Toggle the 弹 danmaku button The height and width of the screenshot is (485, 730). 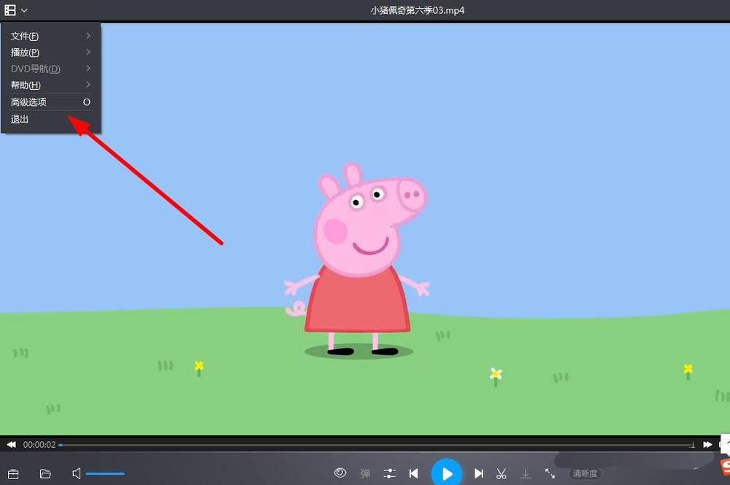(365, 474)
